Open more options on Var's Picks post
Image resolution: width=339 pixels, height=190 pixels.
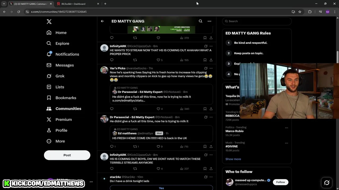pyautogui.click(x=211, y=68)
